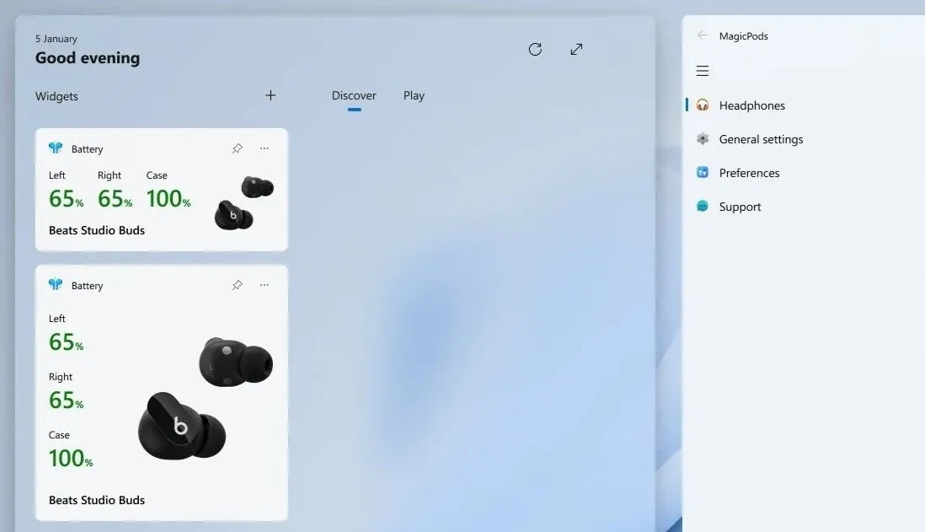The image size is (925, 532).
Task: Click Right 65% value in large widget
Action: [66, 400]
